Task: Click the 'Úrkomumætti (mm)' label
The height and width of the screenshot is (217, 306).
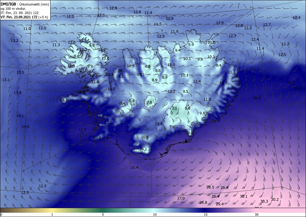Action: tap(34, 4)
